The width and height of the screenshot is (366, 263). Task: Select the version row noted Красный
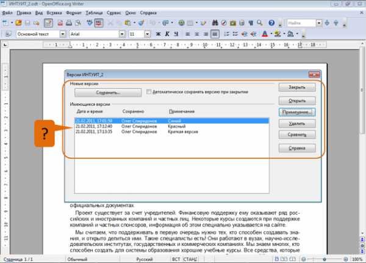click(172, 127)
